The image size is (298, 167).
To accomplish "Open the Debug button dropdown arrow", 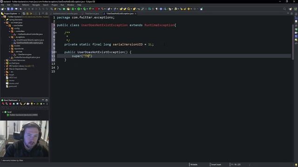I will (x=75, y=9).
